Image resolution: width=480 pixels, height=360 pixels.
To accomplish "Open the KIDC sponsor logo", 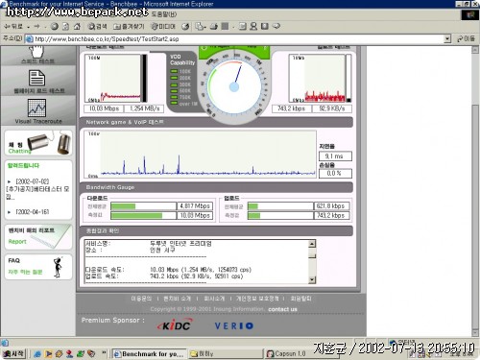I will coord(175,324).
